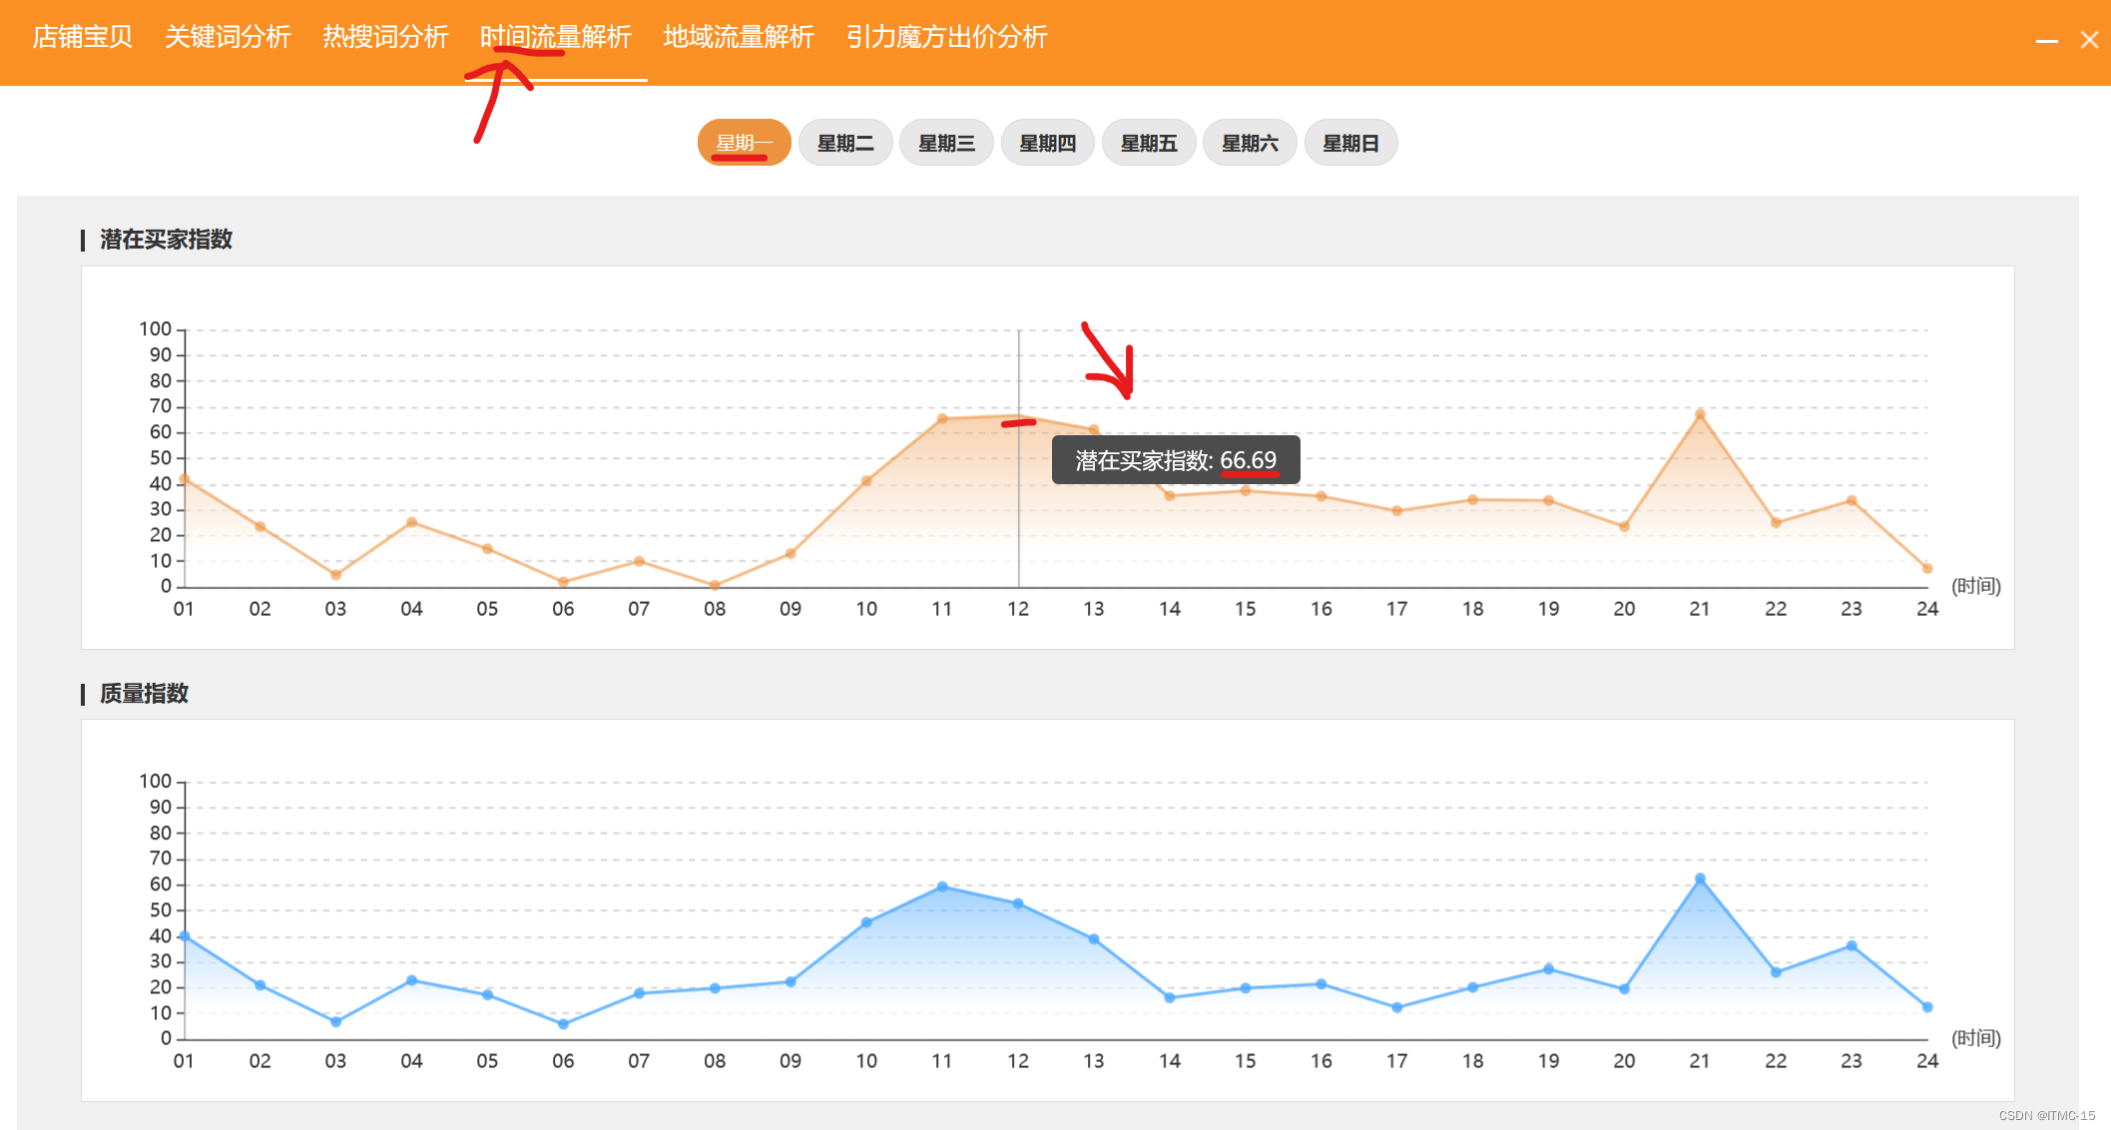
Task: Click hour 24 point on 质量指数 chart
Action: point(1927,1007)
